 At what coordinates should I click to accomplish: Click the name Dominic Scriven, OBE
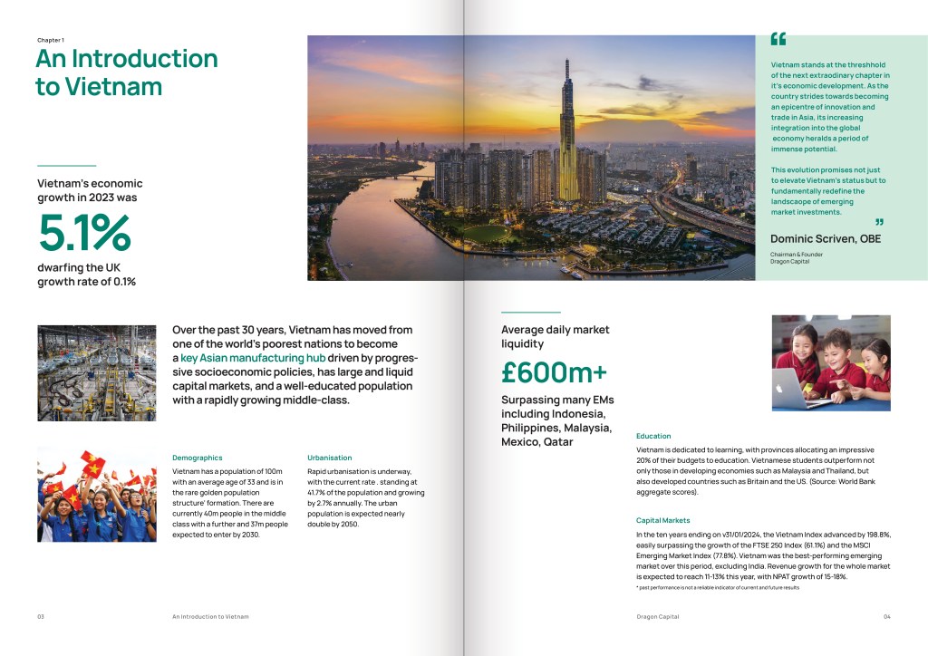point(825,239)
